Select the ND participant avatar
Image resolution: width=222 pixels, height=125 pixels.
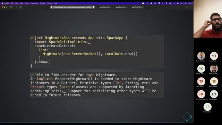coord(214,81)
